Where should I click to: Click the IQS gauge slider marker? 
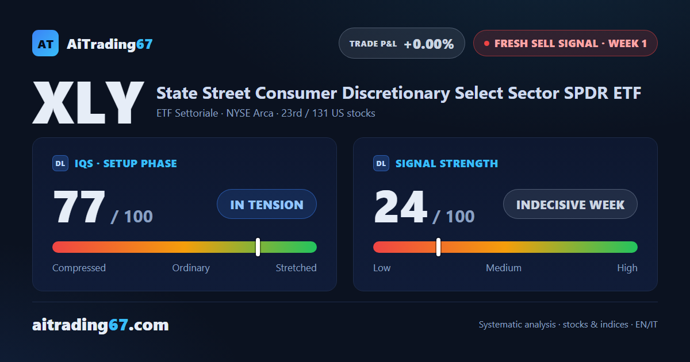tap(258, 247)
